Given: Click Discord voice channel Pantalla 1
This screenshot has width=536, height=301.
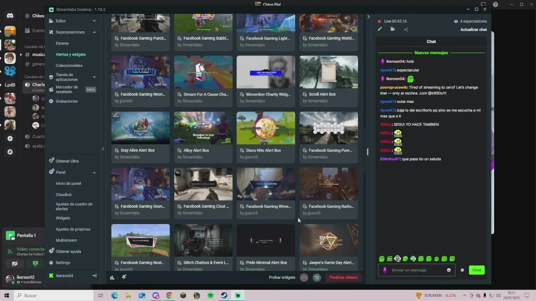Looking at the screenshot, I should pyautogui.click(x=26, y=235).
